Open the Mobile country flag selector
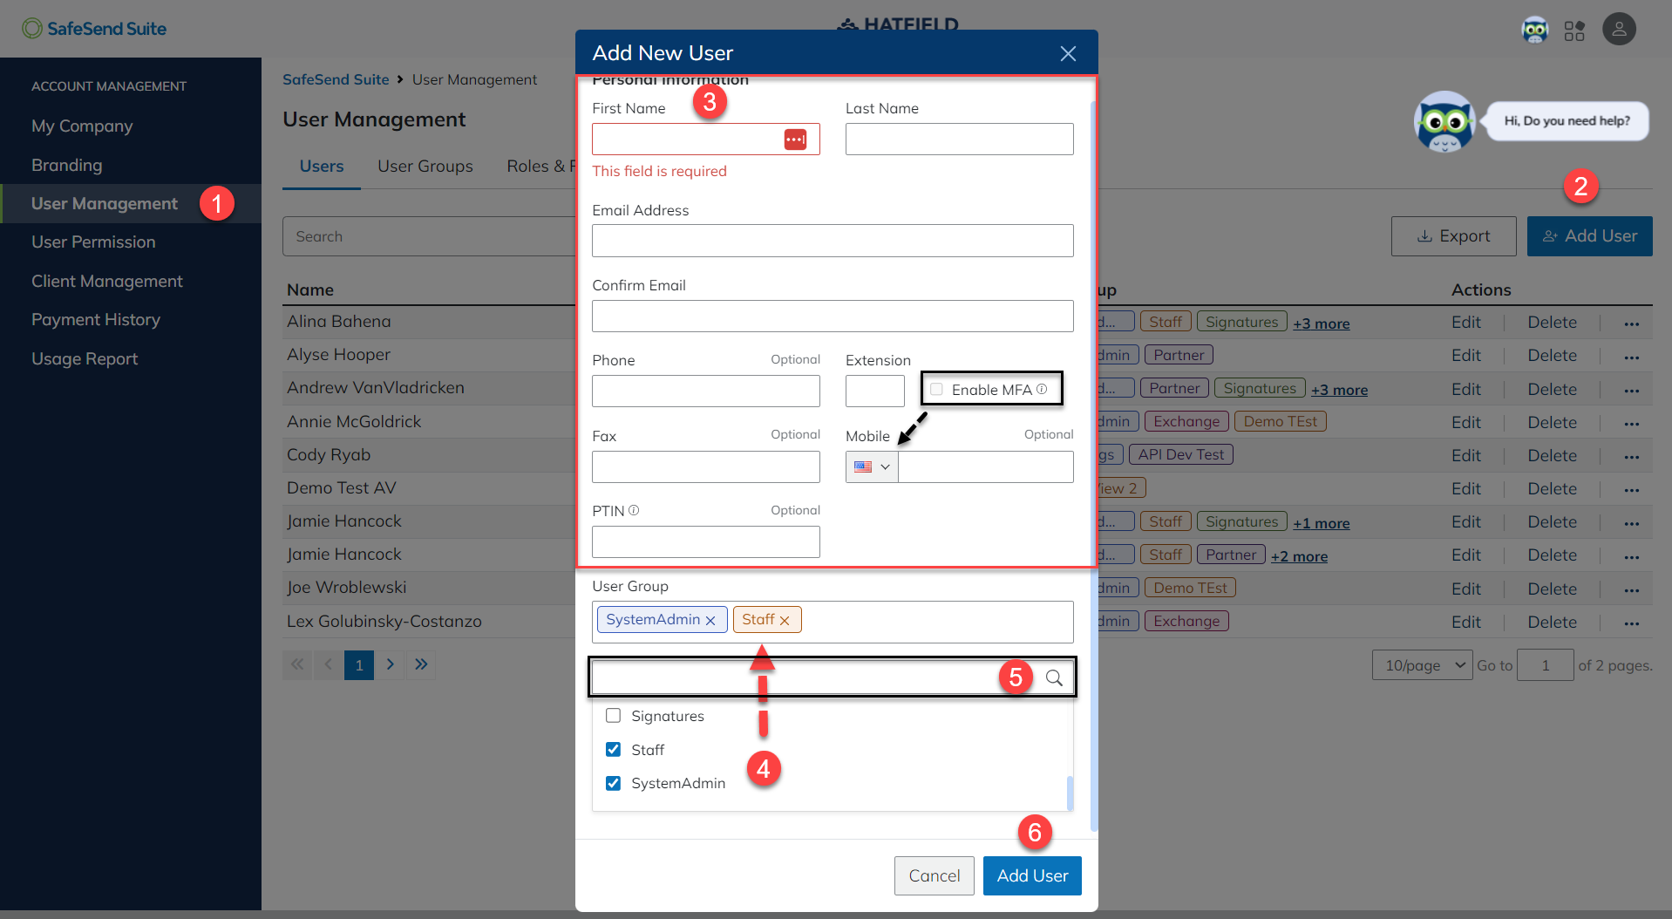 coord(869,466)
